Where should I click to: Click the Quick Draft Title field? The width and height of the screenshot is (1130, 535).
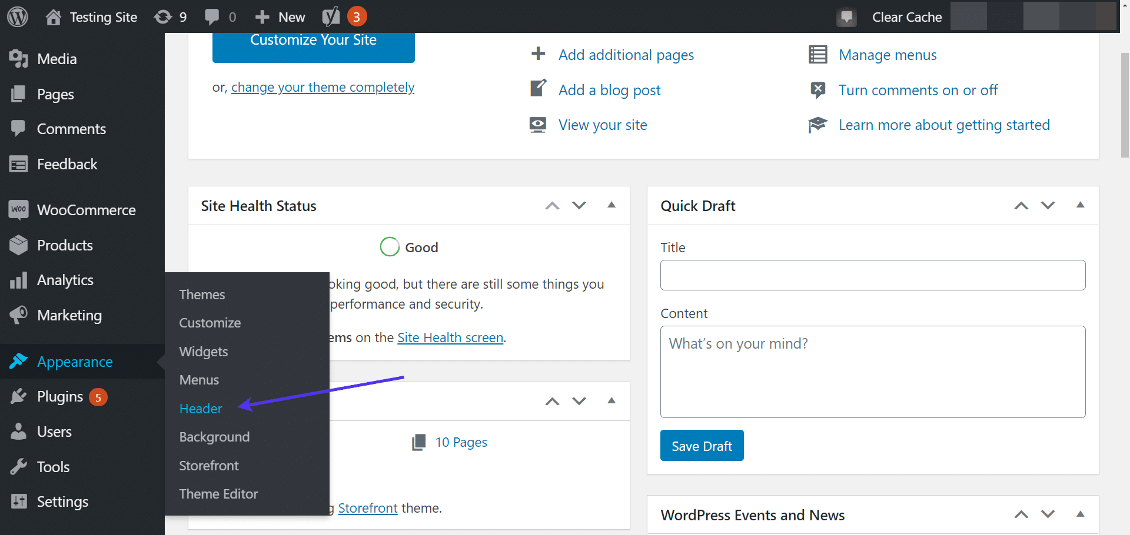[x=872, y=275]
